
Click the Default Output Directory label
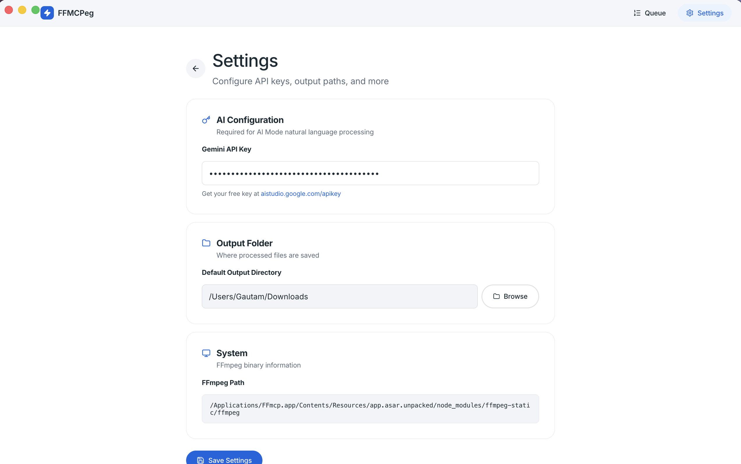(x=241, y=273)
